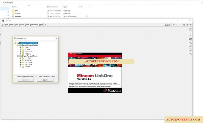Image resolution: width=203 pixels, height=123 pixels.
Task: Open the Zoom menu
Action: (x=11, y=25)
